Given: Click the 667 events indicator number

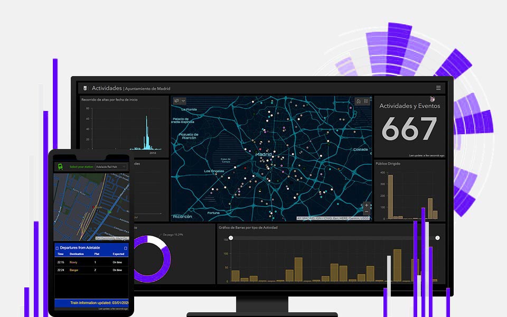Looking at the screenshot, I should 409,129.
